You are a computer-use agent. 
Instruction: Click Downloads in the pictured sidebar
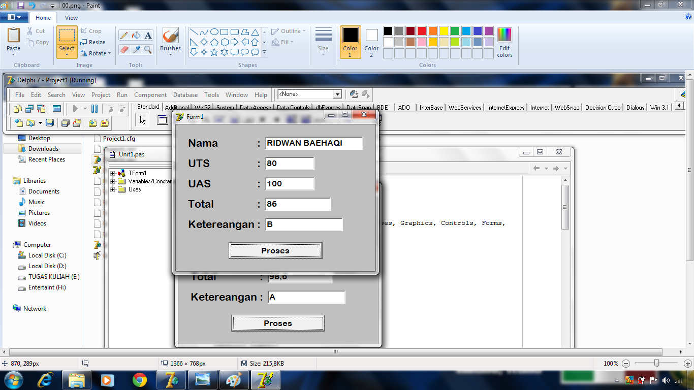tap(43, 149)
